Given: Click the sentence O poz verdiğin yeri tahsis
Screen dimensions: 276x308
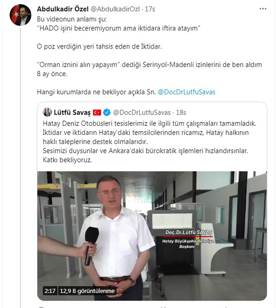Looking at the screenshot, I should click(x=99, y=47).
